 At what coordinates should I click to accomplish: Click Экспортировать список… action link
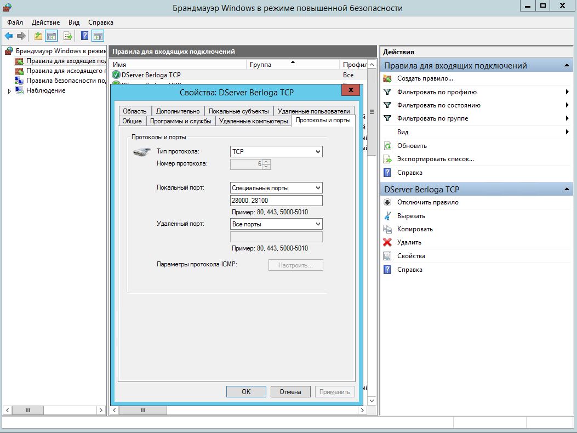435,159
